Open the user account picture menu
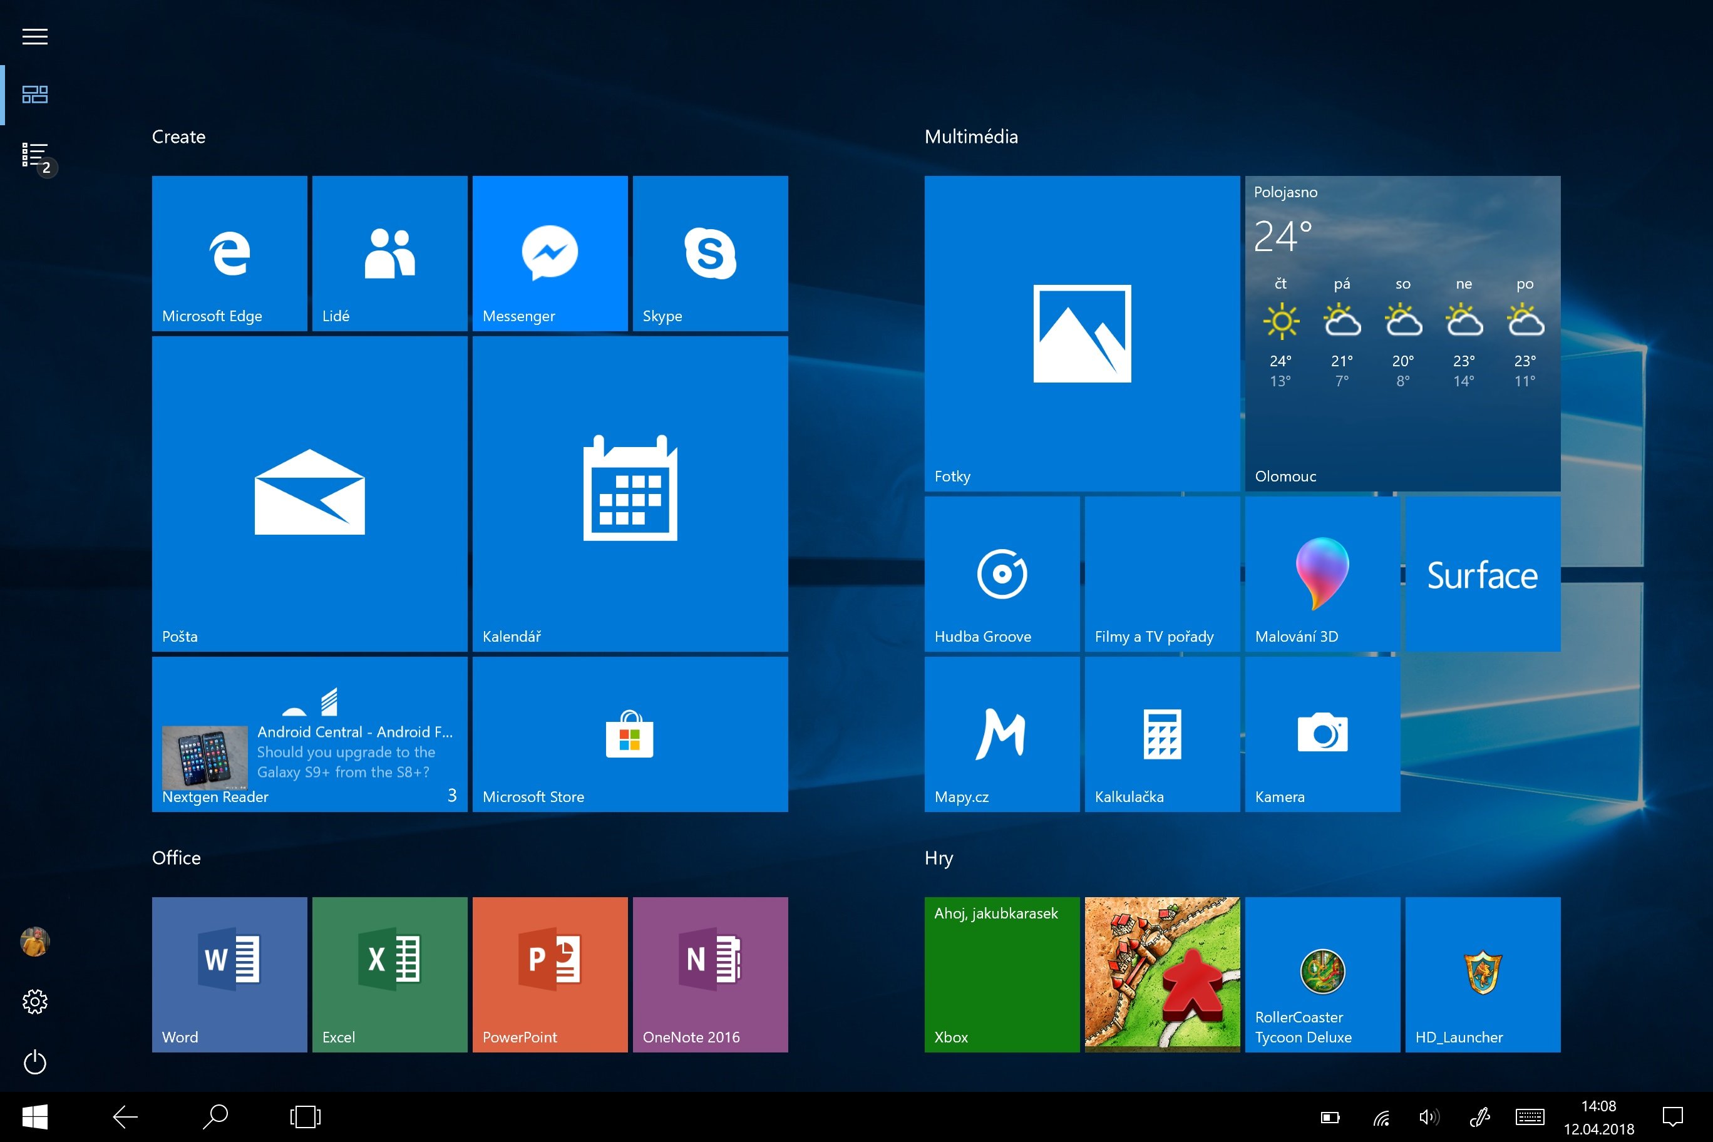This screenshot has width=1713, height=1142. click(x=35, y=942)
